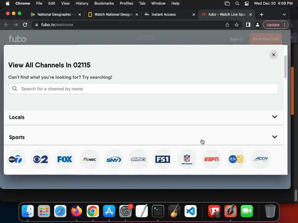Open System Settings from the Dock

[125, 211]
